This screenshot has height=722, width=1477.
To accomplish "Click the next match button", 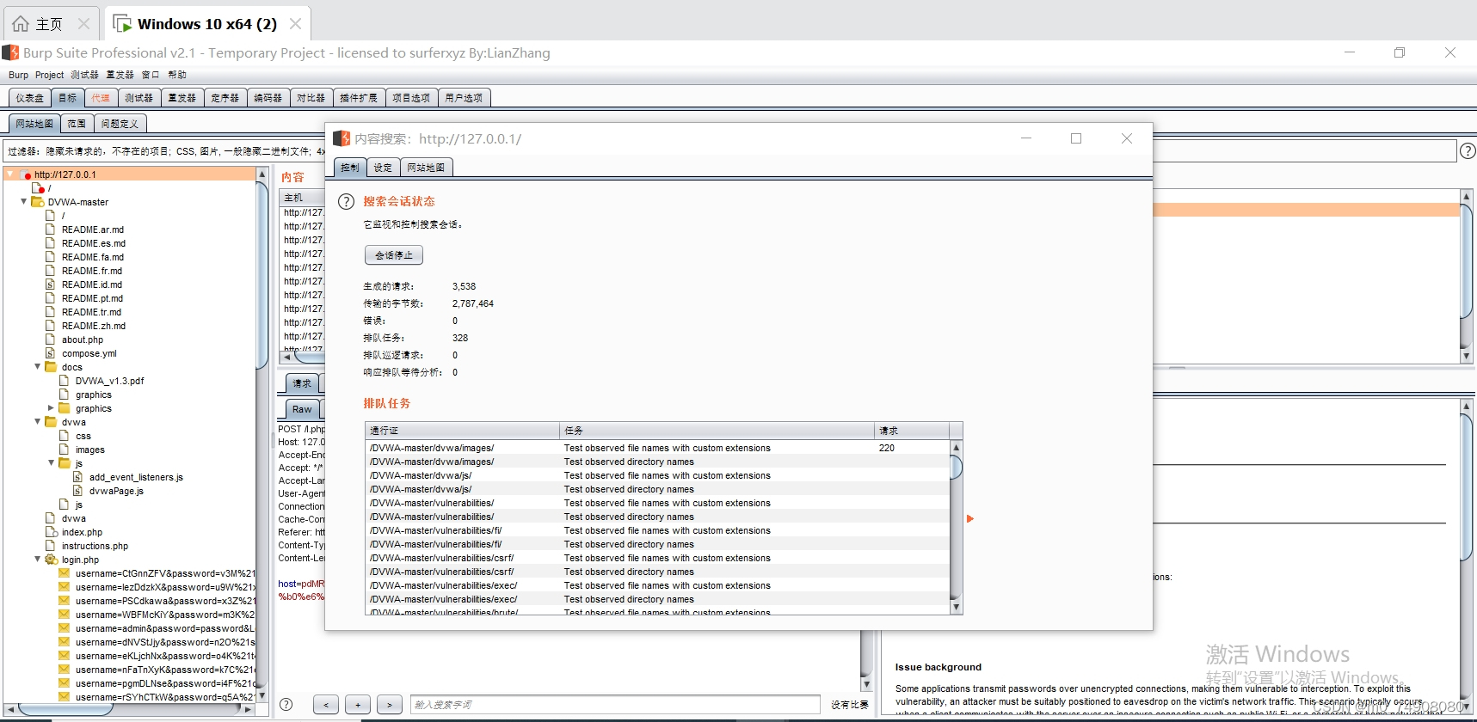I will click(390, 705).
